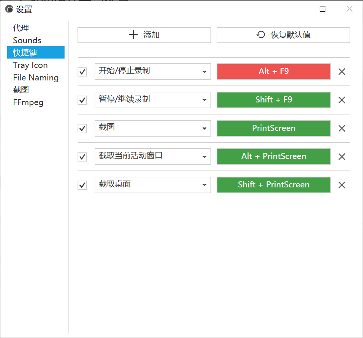Open the 截取当前活动窗口 dropdown
The image size is (363, 338).
pos(205,156)
